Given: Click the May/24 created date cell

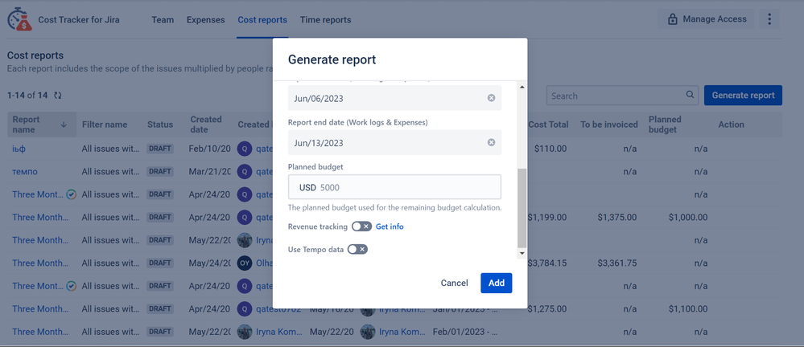Looking at the screenshot, I should [210, 263].
